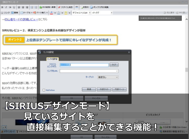Image resolution: width=189 pixels, height=139 pixels.
Task: Click the dialog title bar icon
Action: (39, 52)
